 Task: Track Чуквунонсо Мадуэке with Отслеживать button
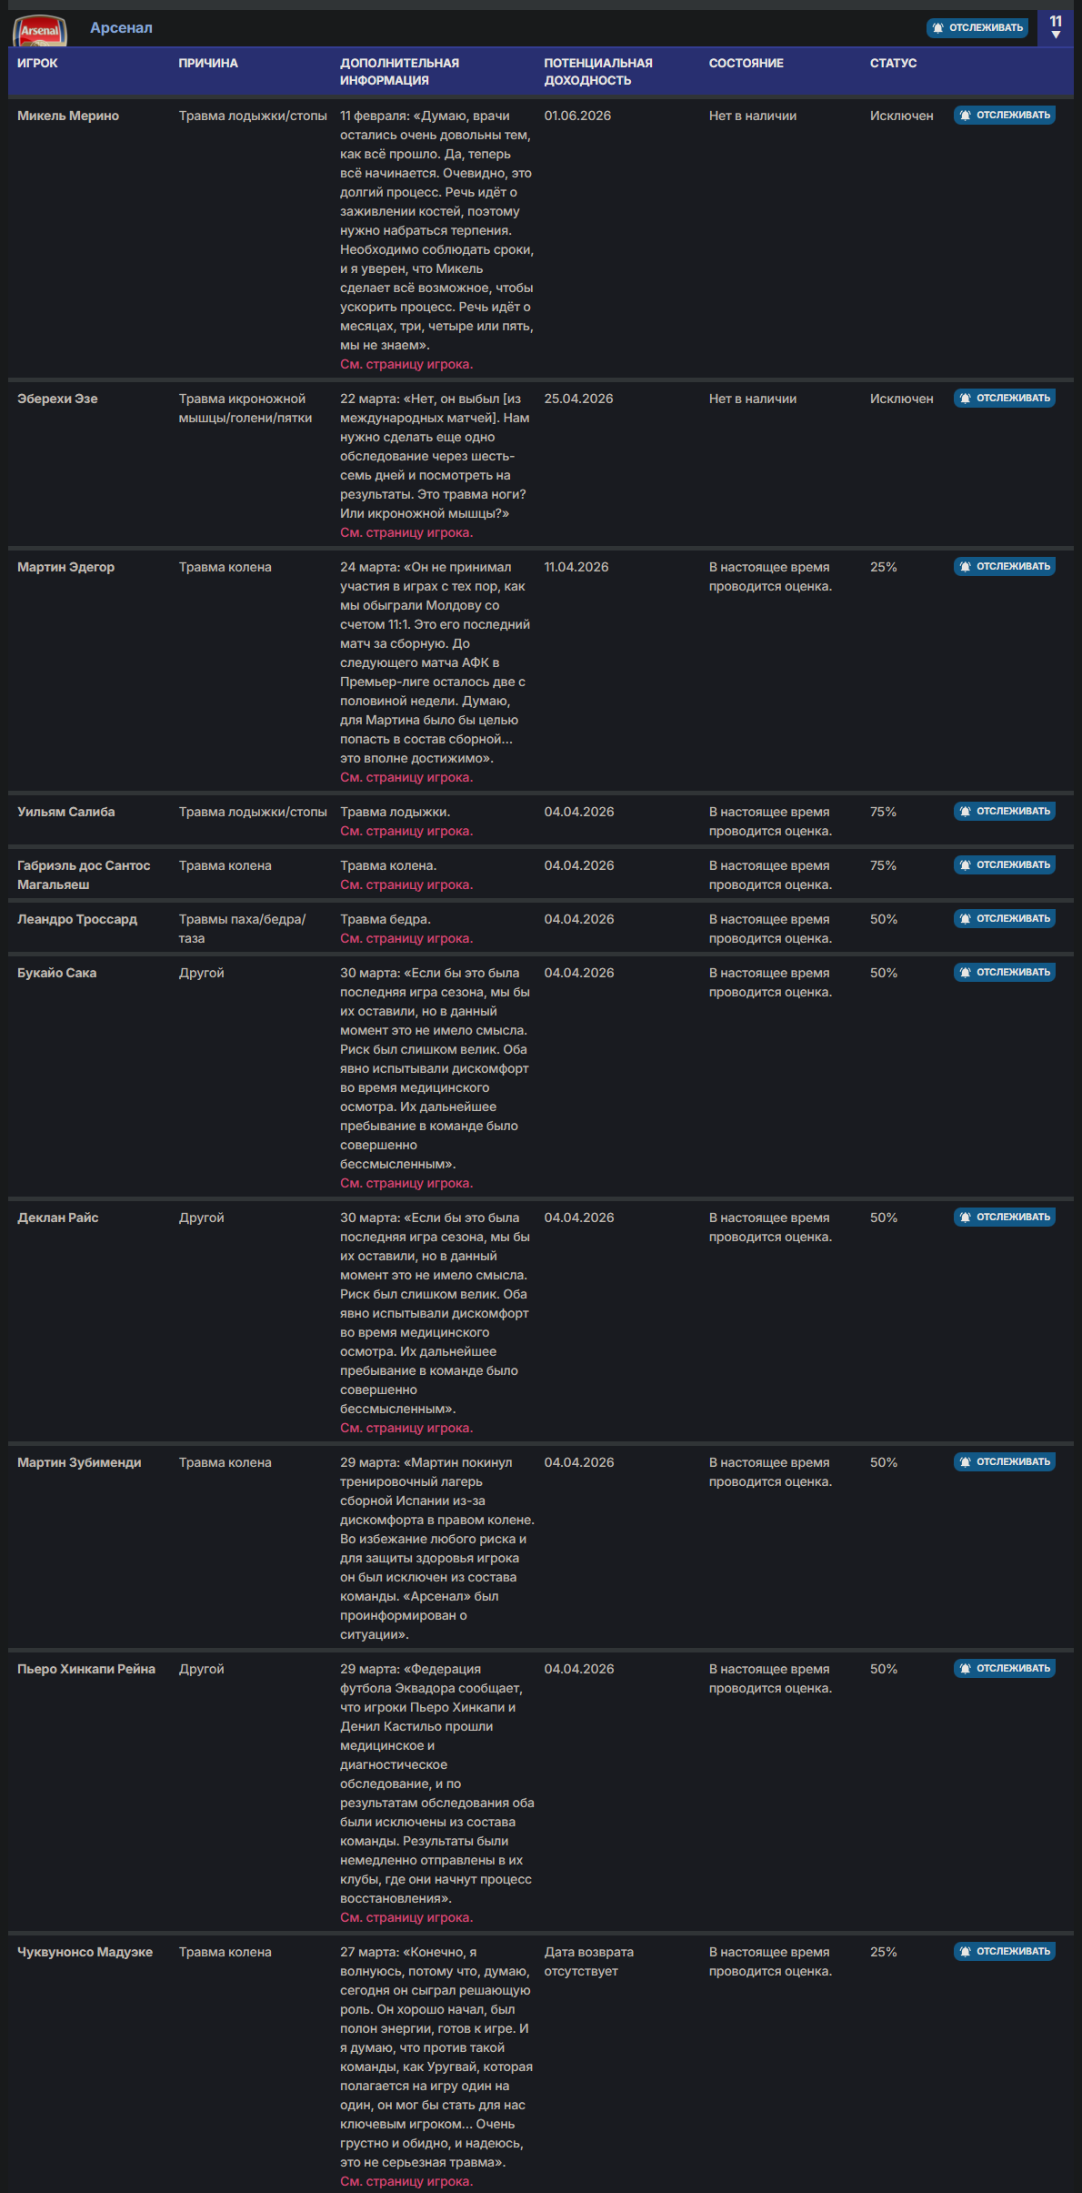tap(1005, 1952)
